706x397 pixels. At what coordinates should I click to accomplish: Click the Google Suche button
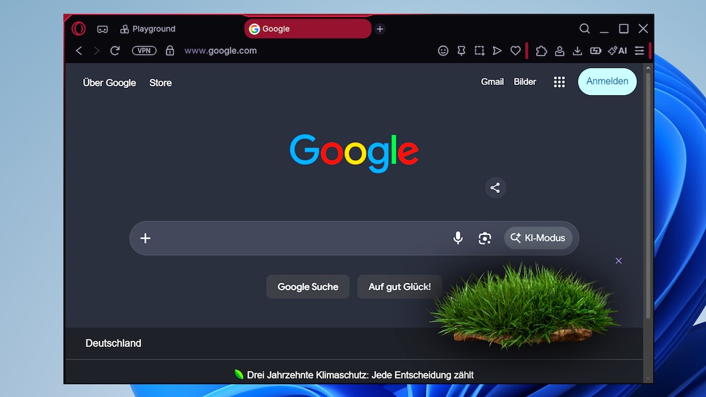[308, 286]
